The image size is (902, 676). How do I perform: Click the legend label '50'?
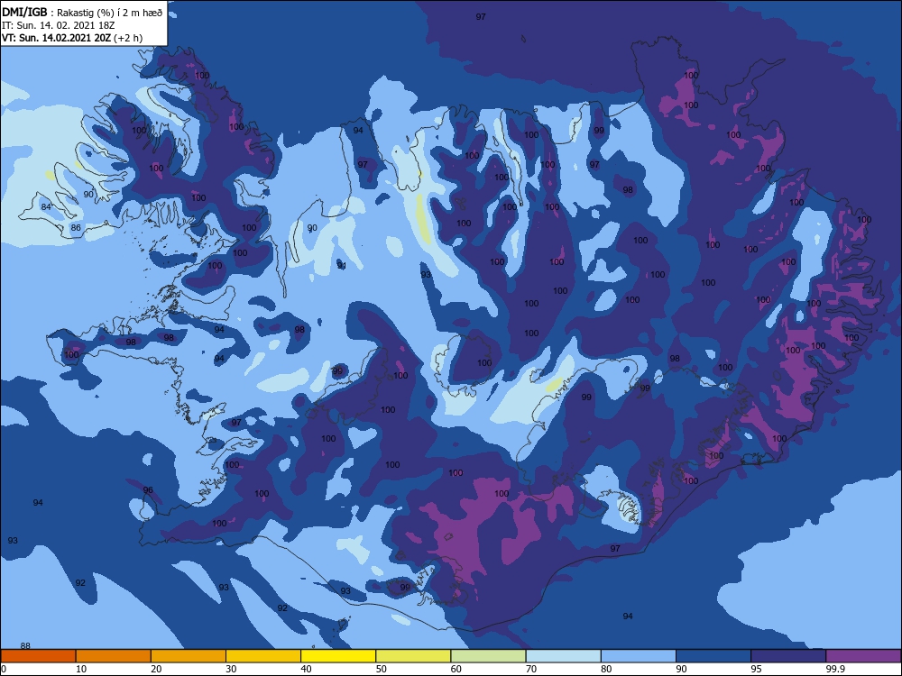tap(381, 669)
